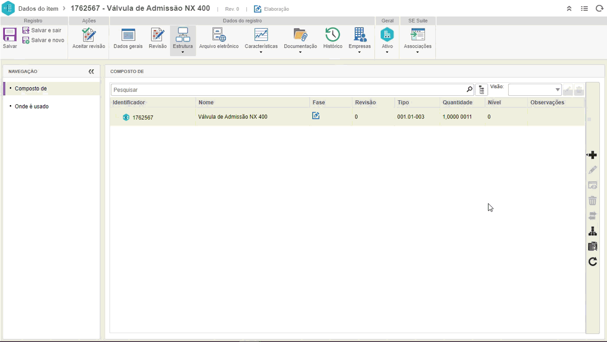Click the Visão edit pencil button

(568, 90)
